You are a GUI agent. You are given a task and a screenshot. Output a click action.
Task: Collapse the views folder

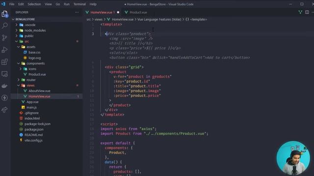30,86
